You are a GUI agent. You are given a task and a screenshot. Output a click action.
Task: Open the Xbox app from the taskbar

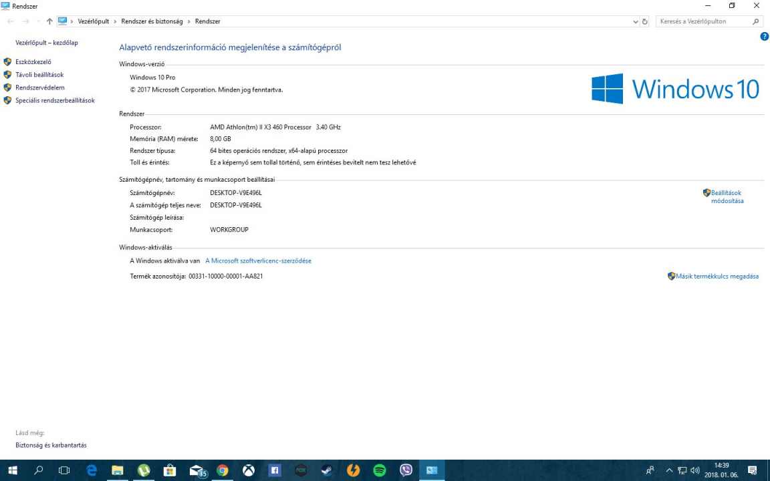coord(249,471)
